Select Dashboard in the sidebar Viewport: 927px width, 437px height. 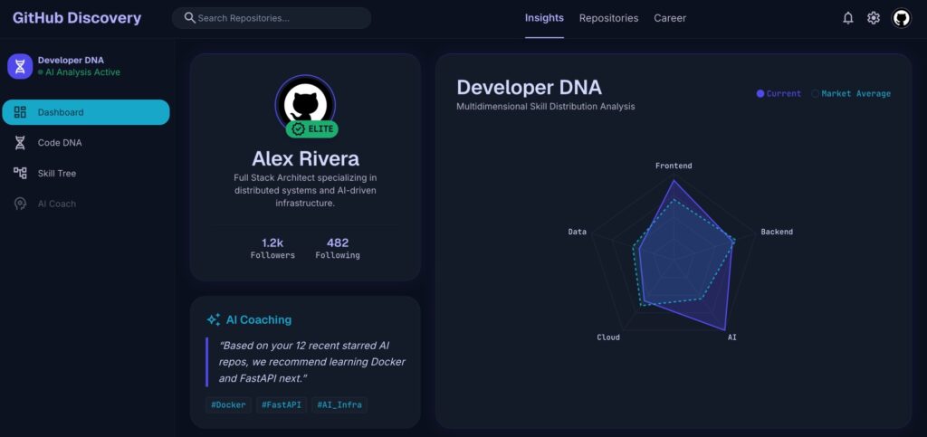[x=86, y=112]
